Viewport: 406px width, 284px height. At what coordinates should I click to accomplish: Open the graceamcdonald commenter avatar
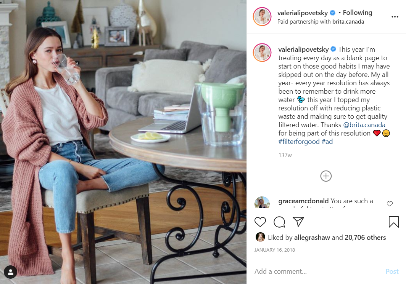(262, 202)
